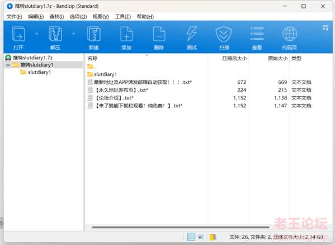Sort by the 类型 column header

[296, 58]
